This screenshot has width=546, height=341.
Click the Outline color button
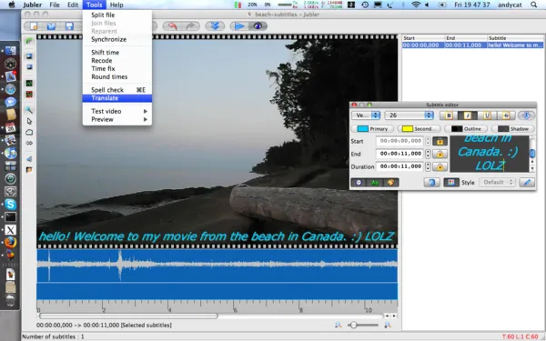[x=467, y=129]
